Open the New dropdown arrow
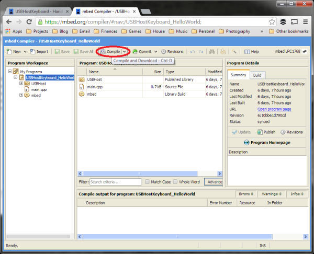 click(x=25, y=52)
